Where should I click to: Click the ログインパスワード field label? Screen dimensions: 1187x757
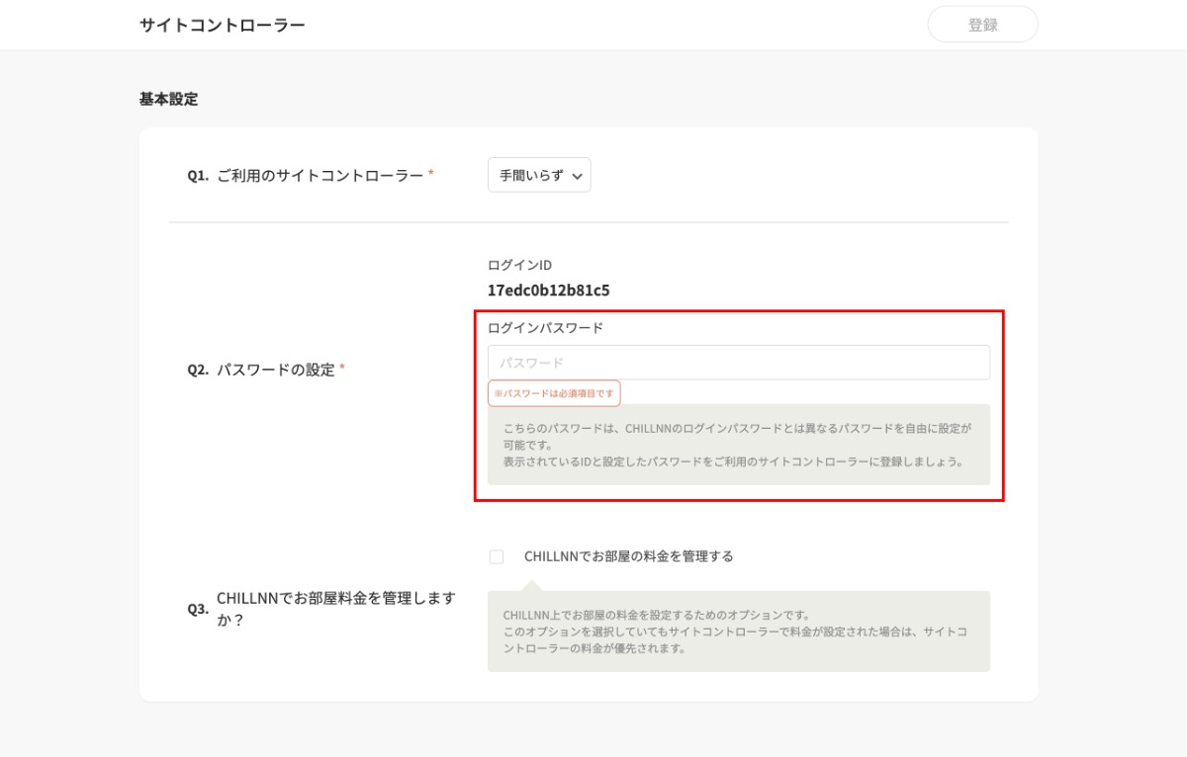pos(545,328)
